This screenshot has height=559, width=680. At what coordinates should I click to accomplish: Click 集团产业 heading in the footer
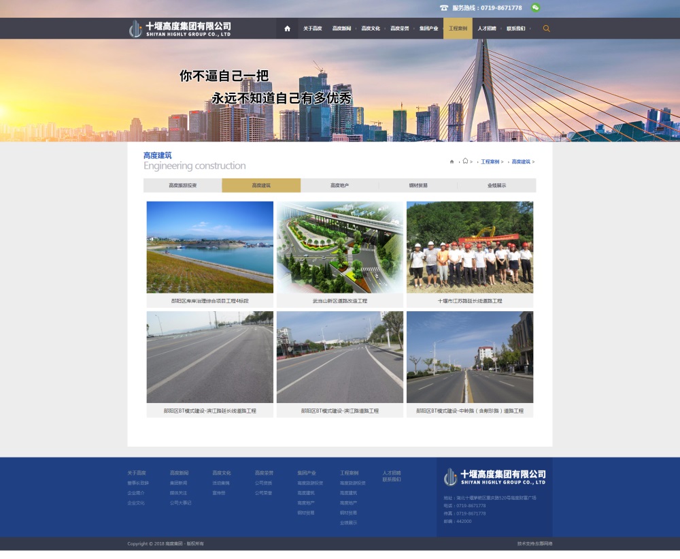click(x=307, y=473)
